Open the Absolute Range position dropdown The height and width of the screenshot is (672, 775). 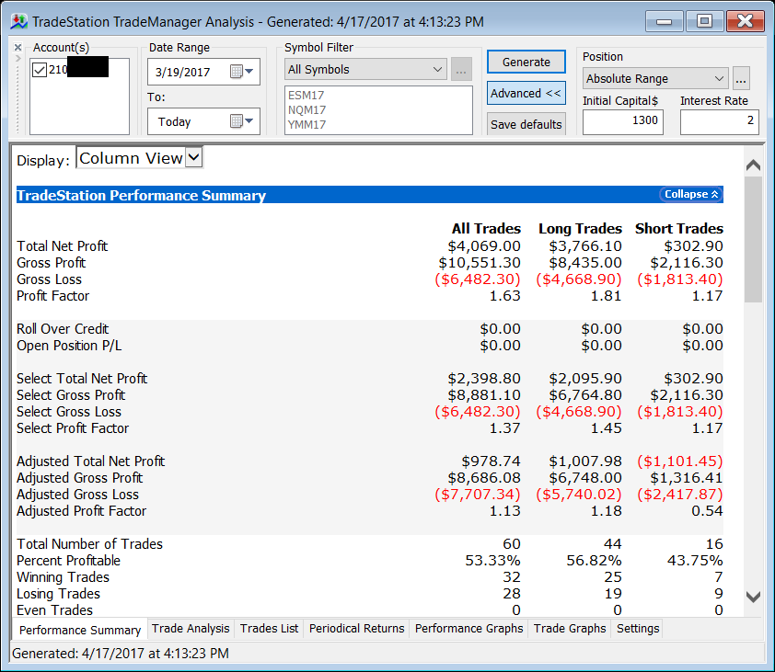pyautogui.click(x=655, y=78)
